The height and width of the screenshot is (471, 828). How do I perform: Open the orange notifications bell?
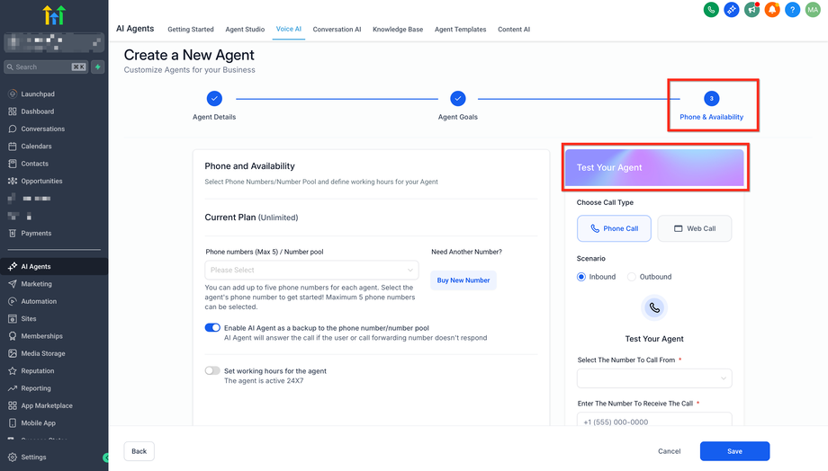tap(772, 10)
